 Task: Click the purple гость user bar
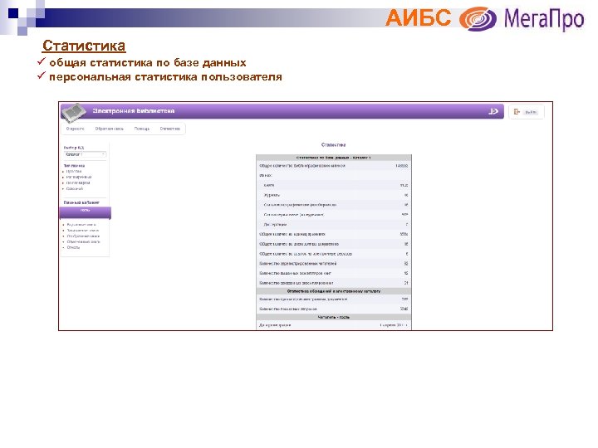86,212
